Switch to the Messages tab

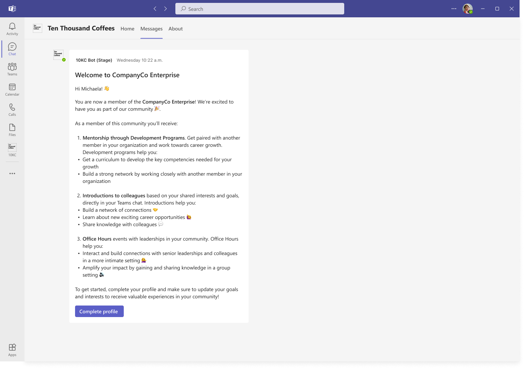[152, 28]
